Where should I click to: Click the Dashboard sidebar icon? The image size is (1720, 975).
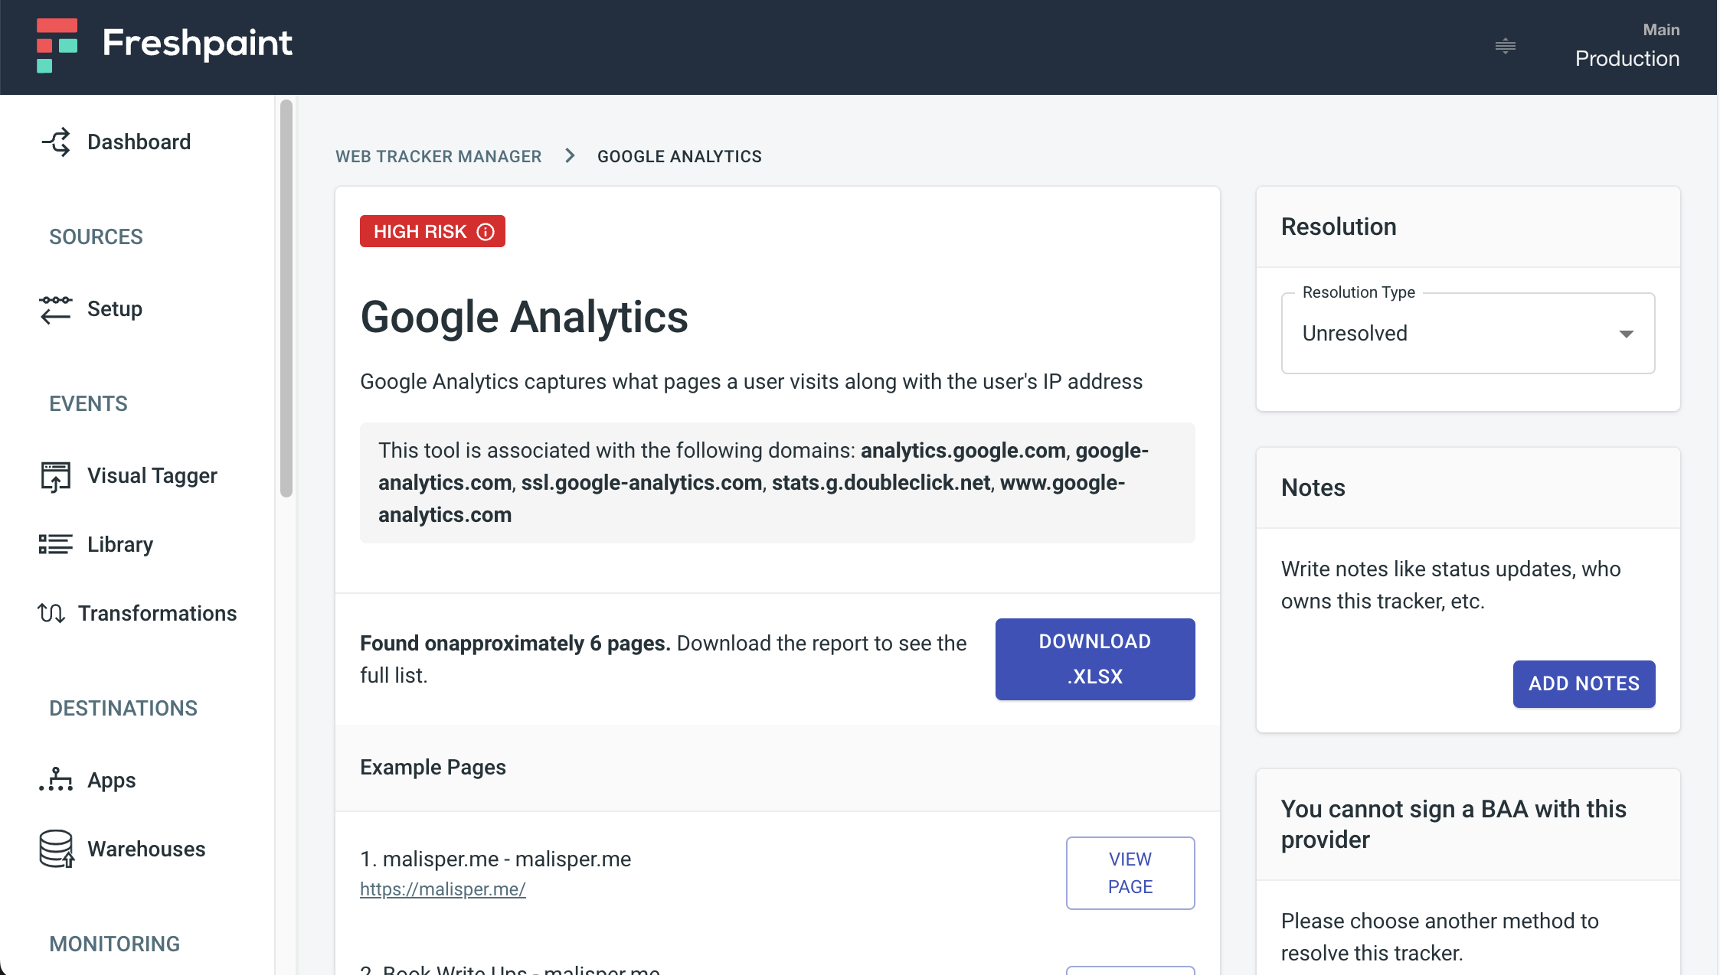click(x=56, y=142)
